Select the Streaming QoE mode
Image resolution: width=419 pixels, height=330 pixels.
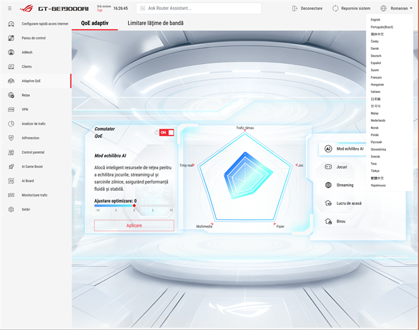(x=345, y=185)
